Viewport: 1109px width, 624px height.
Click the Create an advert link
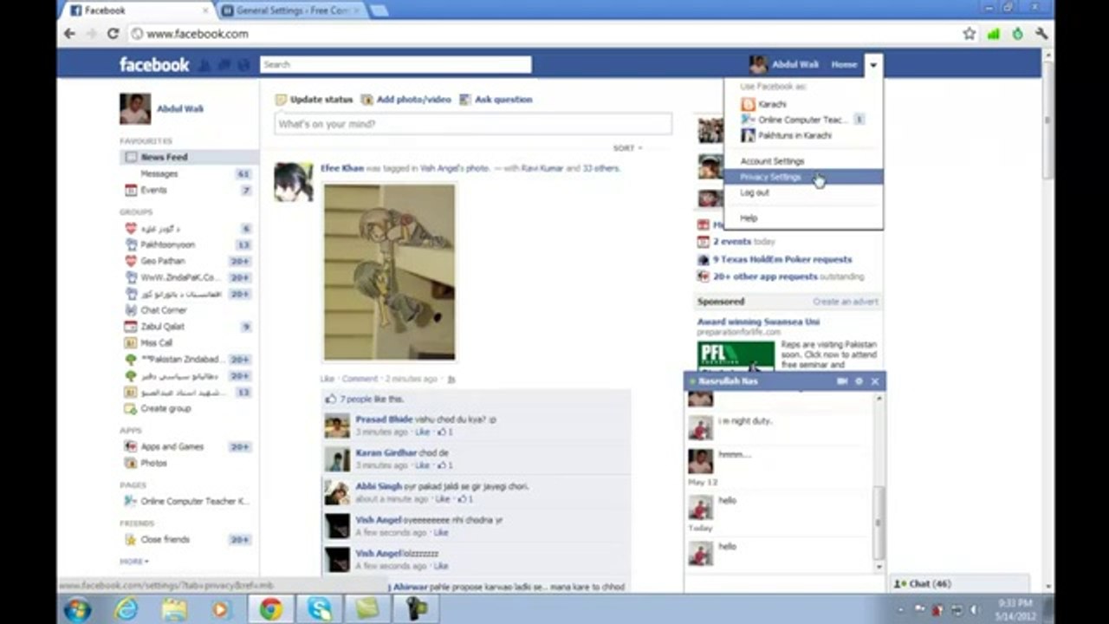point(846,302)
